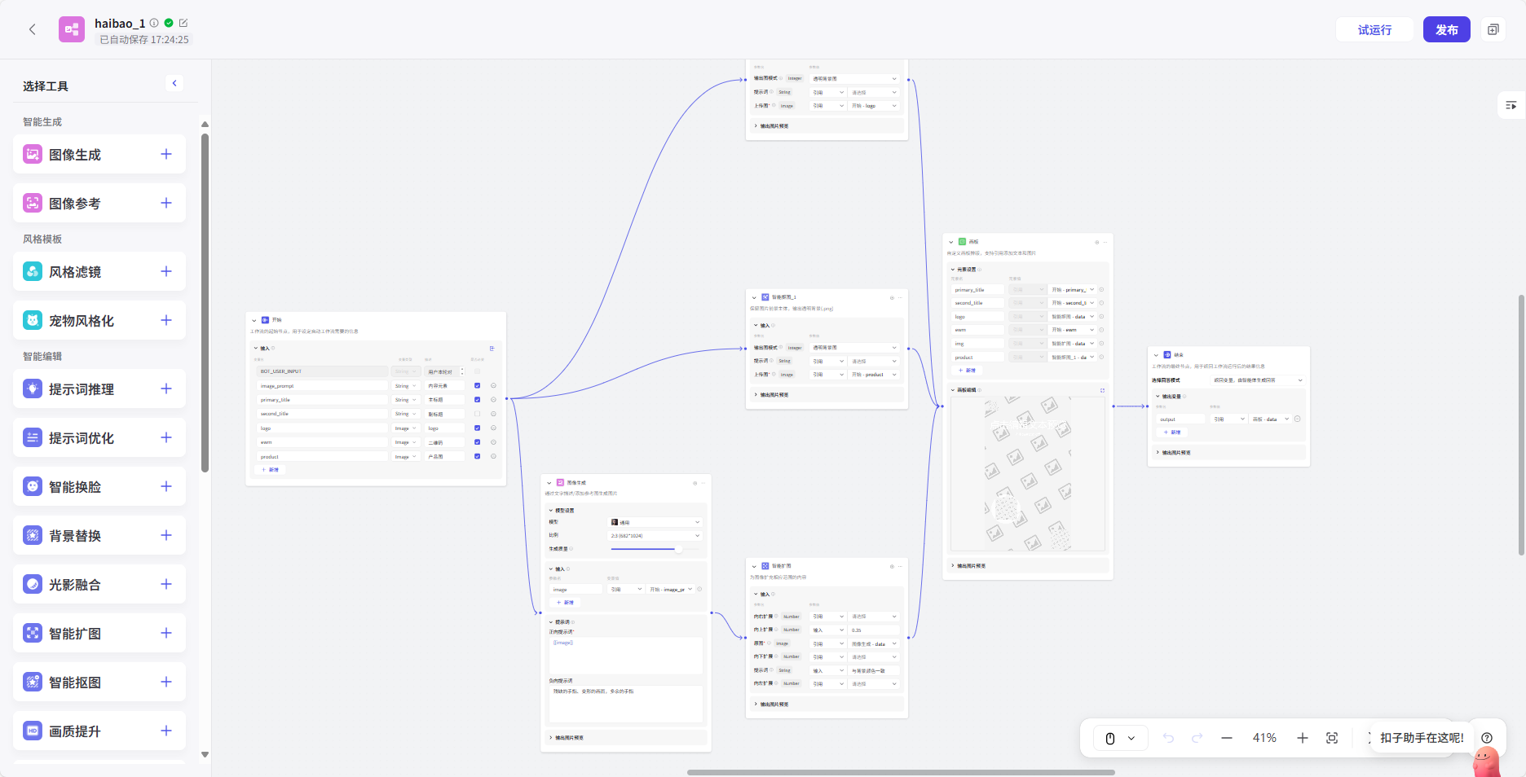The image size is (1526, 777).
Task: Click the 试运行 button
Action: point(1374,29)
